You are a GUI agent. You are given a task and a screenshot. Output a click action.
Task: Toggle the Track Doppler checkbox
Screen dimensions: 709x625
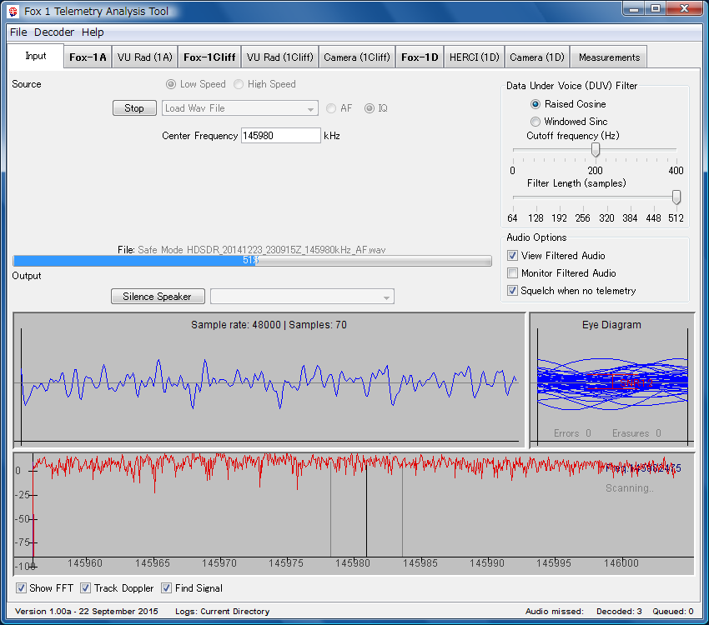pyautogui.click(x=85, y=588)
